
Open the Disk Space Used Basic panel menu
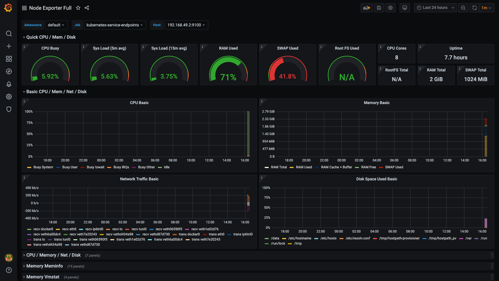pos(377,179)
